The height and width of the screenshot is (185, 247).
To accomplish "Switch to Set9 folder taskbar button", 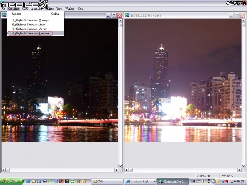I will point(107,182).
